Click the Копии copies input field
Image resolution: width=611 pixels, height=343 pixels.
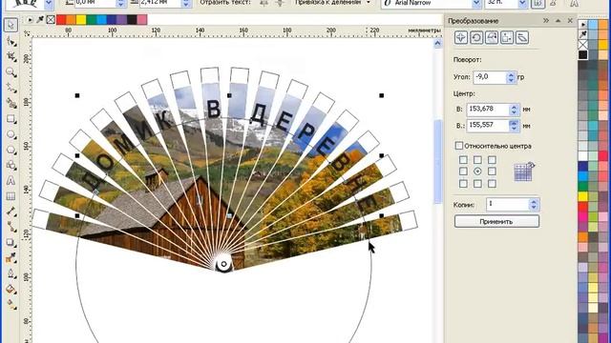point(508,204)
